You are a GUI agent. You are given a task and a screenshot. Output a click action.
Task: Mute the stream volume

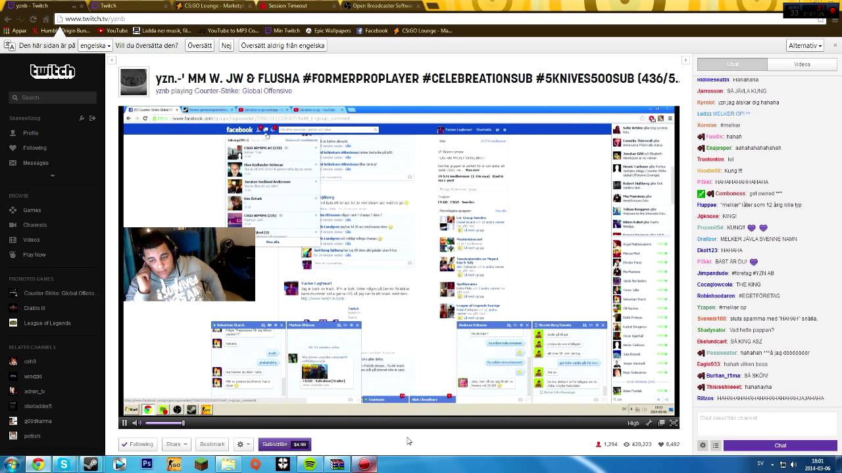137,423
